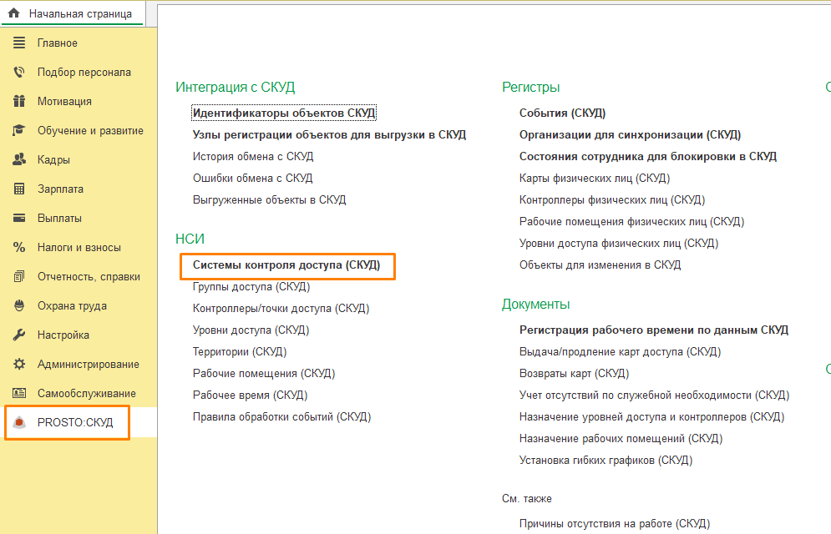Click the home icon on Начальная страница tab
Screen dimensions: 831x534
[x=14, y=13]
